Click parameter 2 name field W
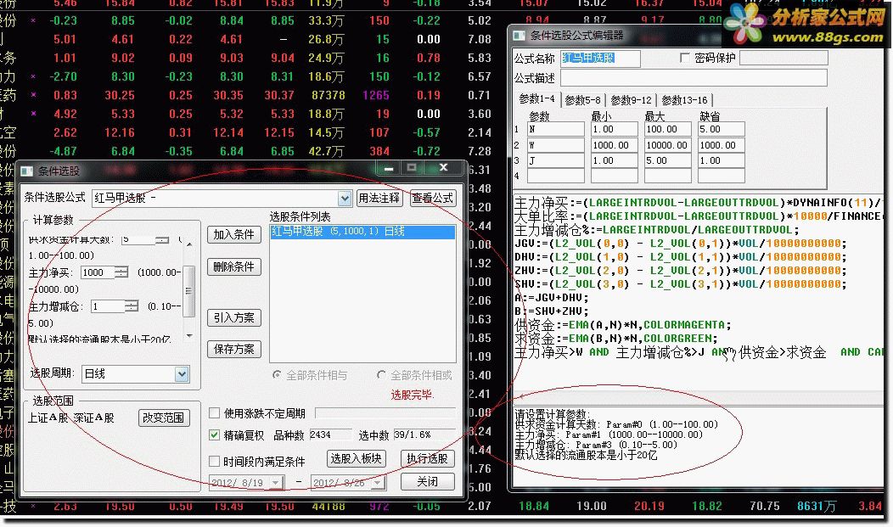893x527 pixels. click(556, 145)
